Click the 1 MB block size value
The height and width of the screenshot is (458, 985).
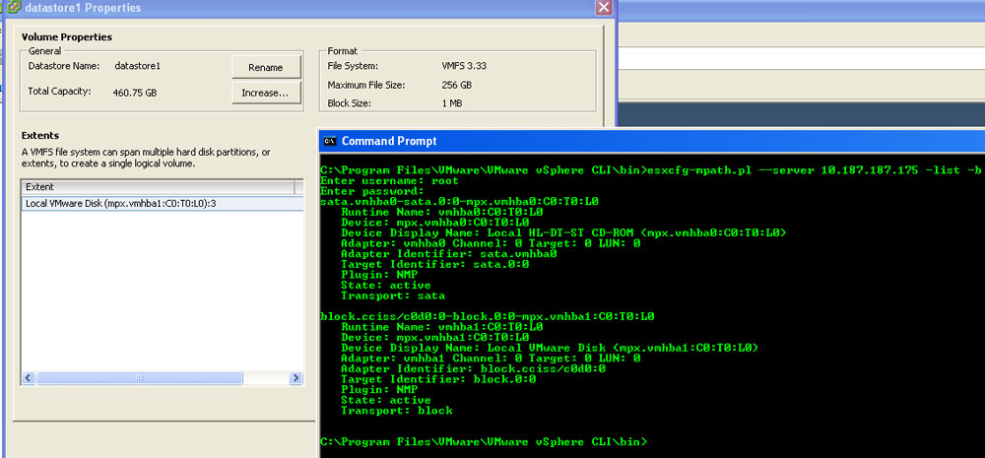coord(452,103)
